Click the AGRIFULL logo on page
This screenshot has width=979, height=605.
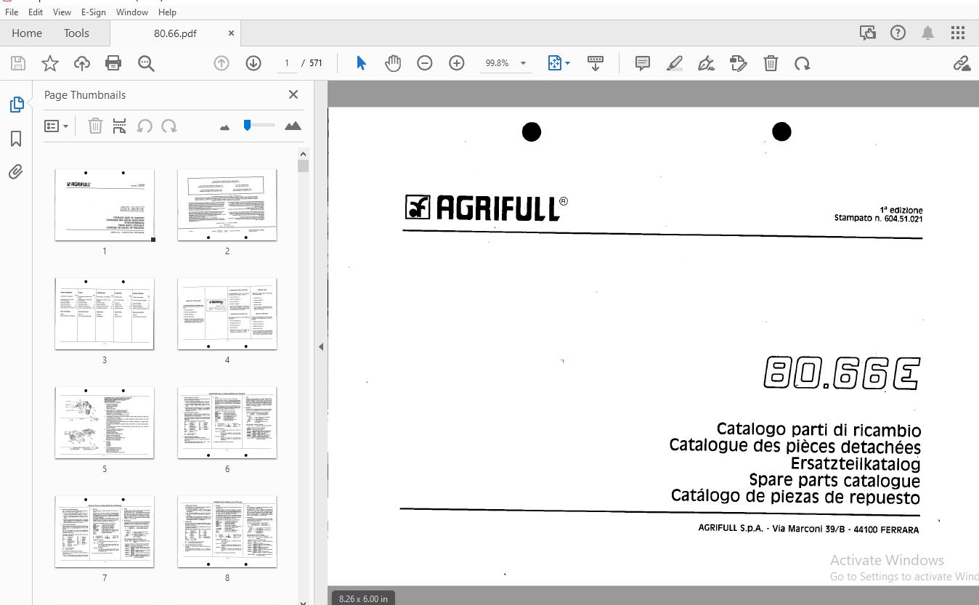(487, 208)
